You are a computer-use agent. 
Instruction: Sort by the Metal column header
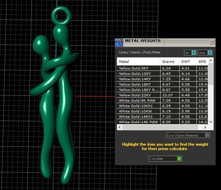coord(138,61)
